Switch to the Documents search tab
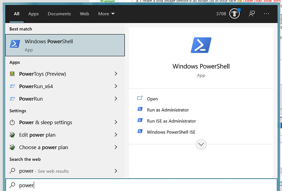This screenshot has height=191, width=282. (59, 14)
